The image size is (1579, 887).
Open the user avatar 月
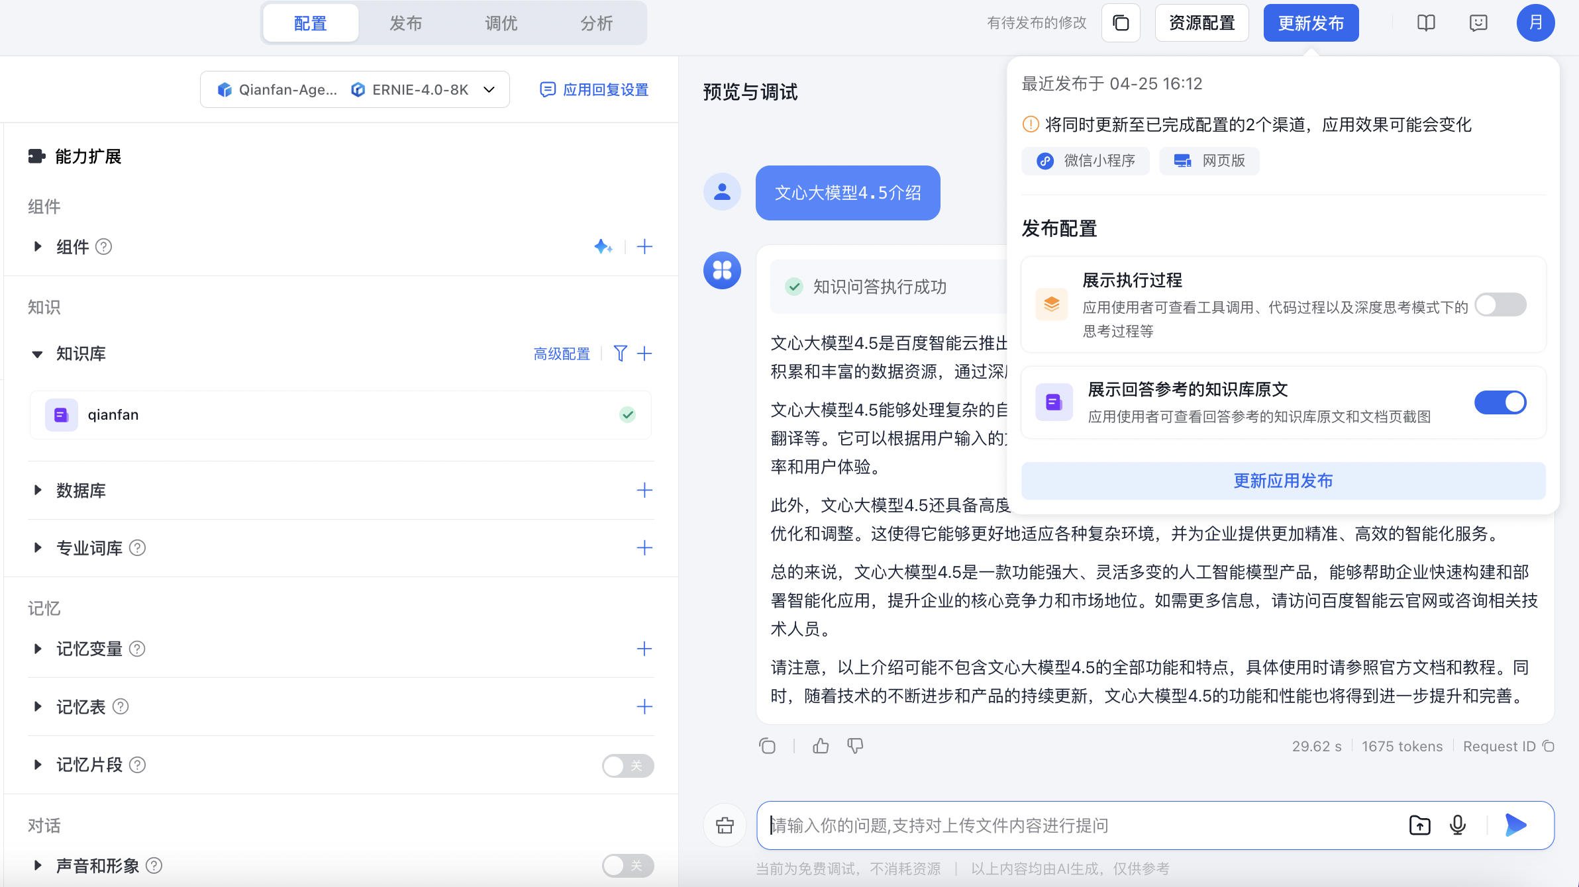(x=1535, y=23)
